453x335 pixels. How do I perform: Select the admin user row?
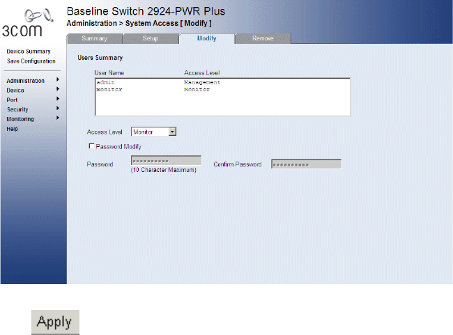[222, 83]
